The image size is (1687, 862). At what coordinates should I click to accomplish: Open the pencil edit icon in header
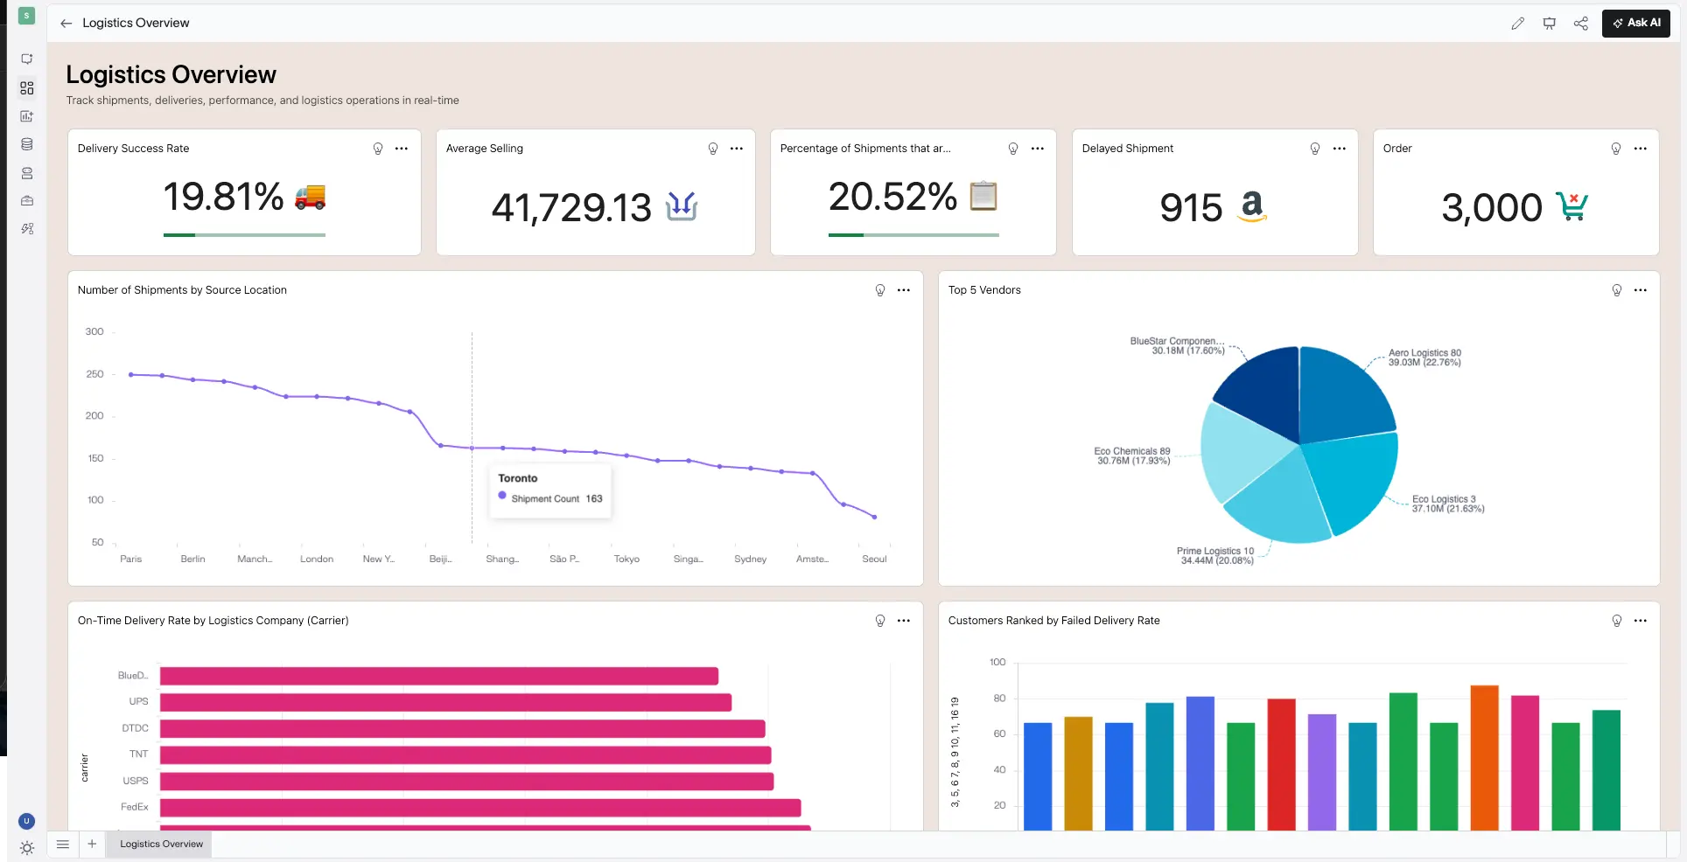click(1517, 24)
